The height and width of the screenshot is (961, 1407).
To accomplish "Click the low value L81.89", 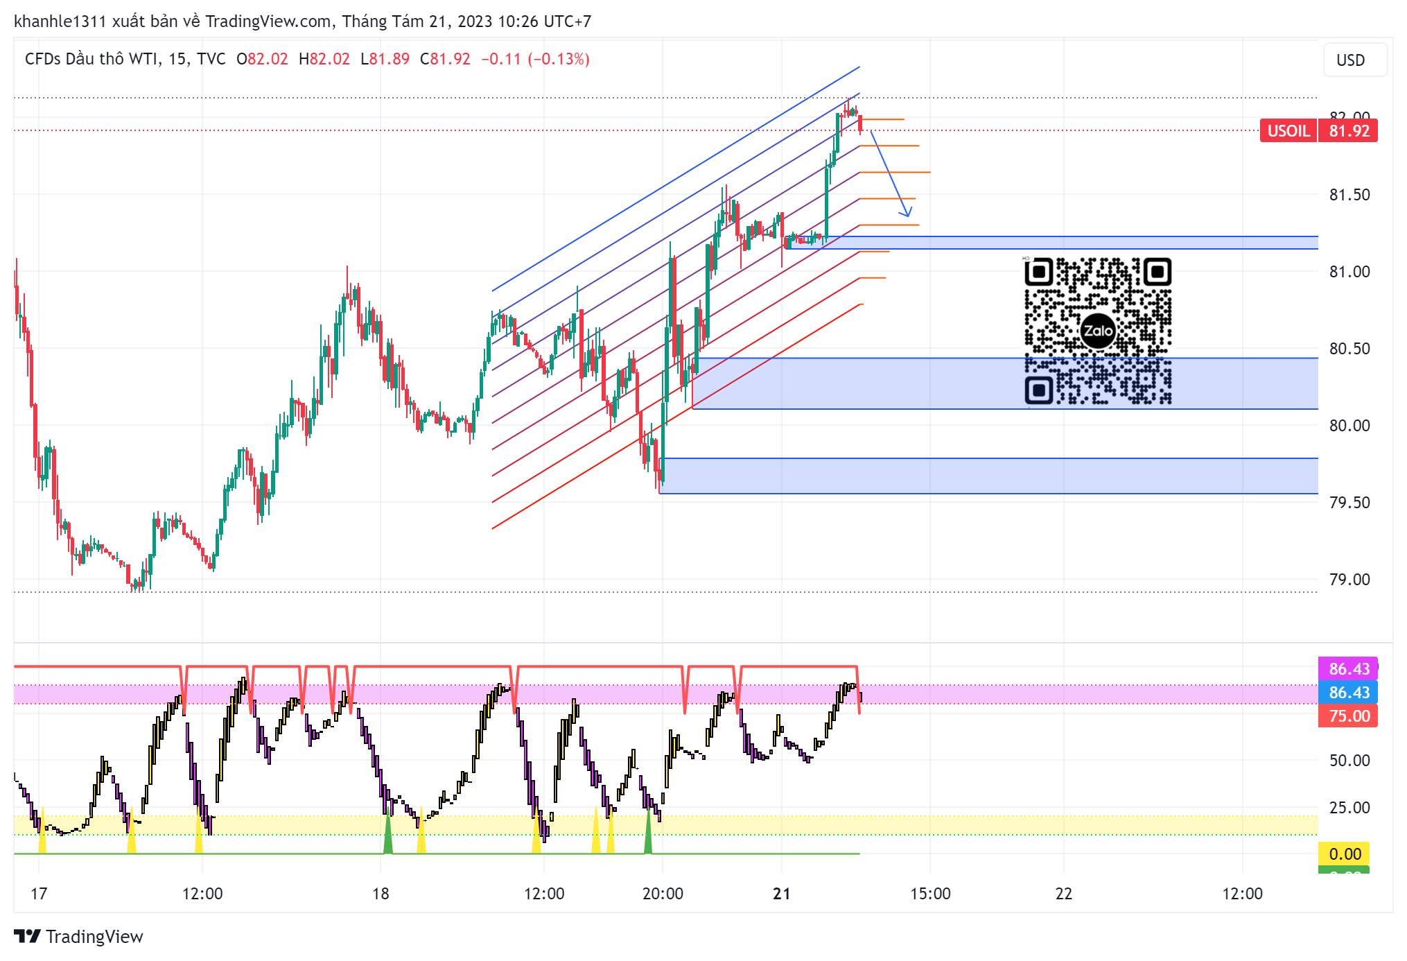I will pos(385,59).
